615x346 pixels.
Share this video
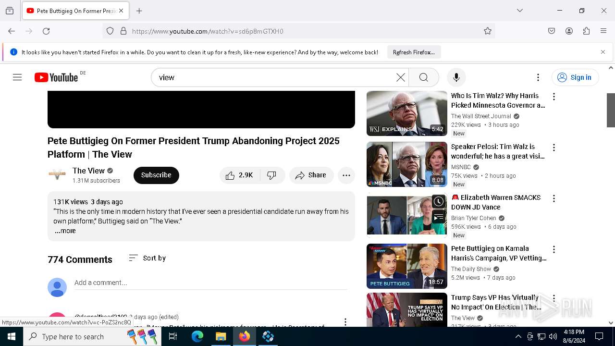coord(311,175)
